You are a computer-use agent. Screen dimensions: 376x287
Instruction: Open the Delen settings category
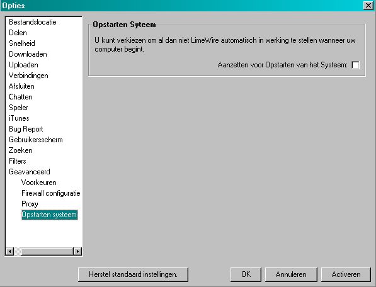(x=18, y=33)
